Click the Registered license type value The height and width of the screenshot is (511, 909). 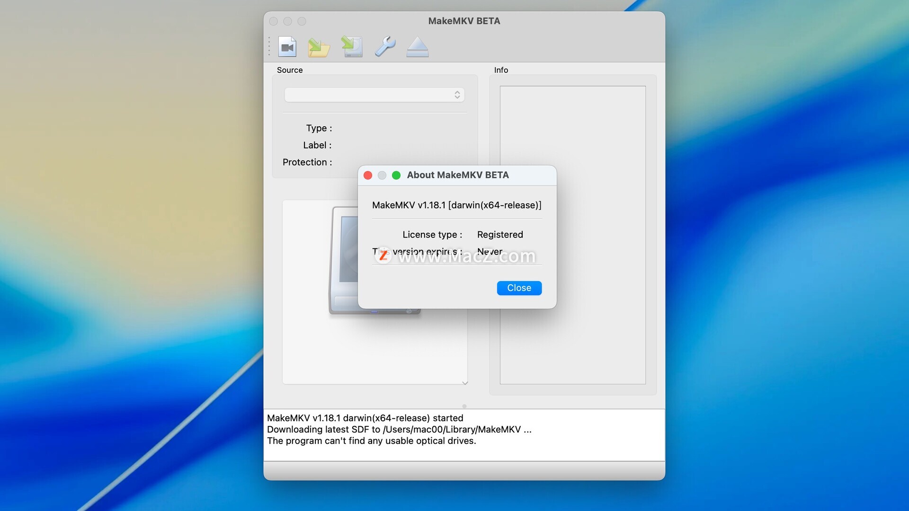[500, 235]
